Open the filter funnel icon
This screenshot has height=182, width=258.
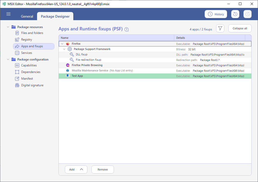(220, 28)
